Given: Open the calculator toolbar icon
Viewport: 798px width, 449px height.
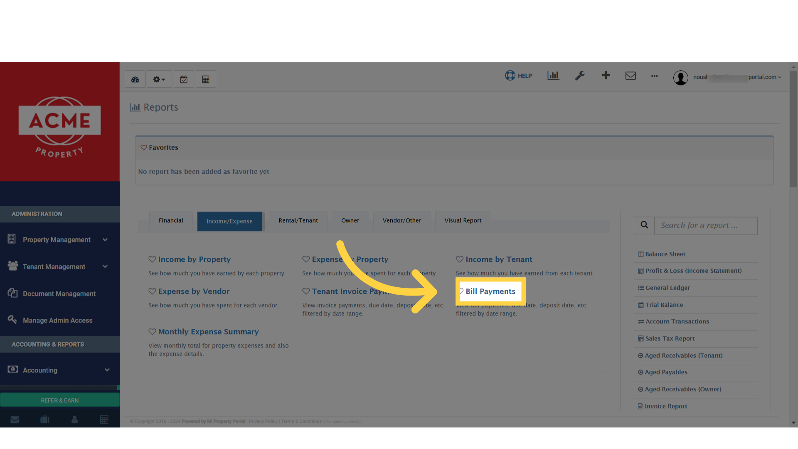Looking at the screenshot, I should (x=206, y=79).
